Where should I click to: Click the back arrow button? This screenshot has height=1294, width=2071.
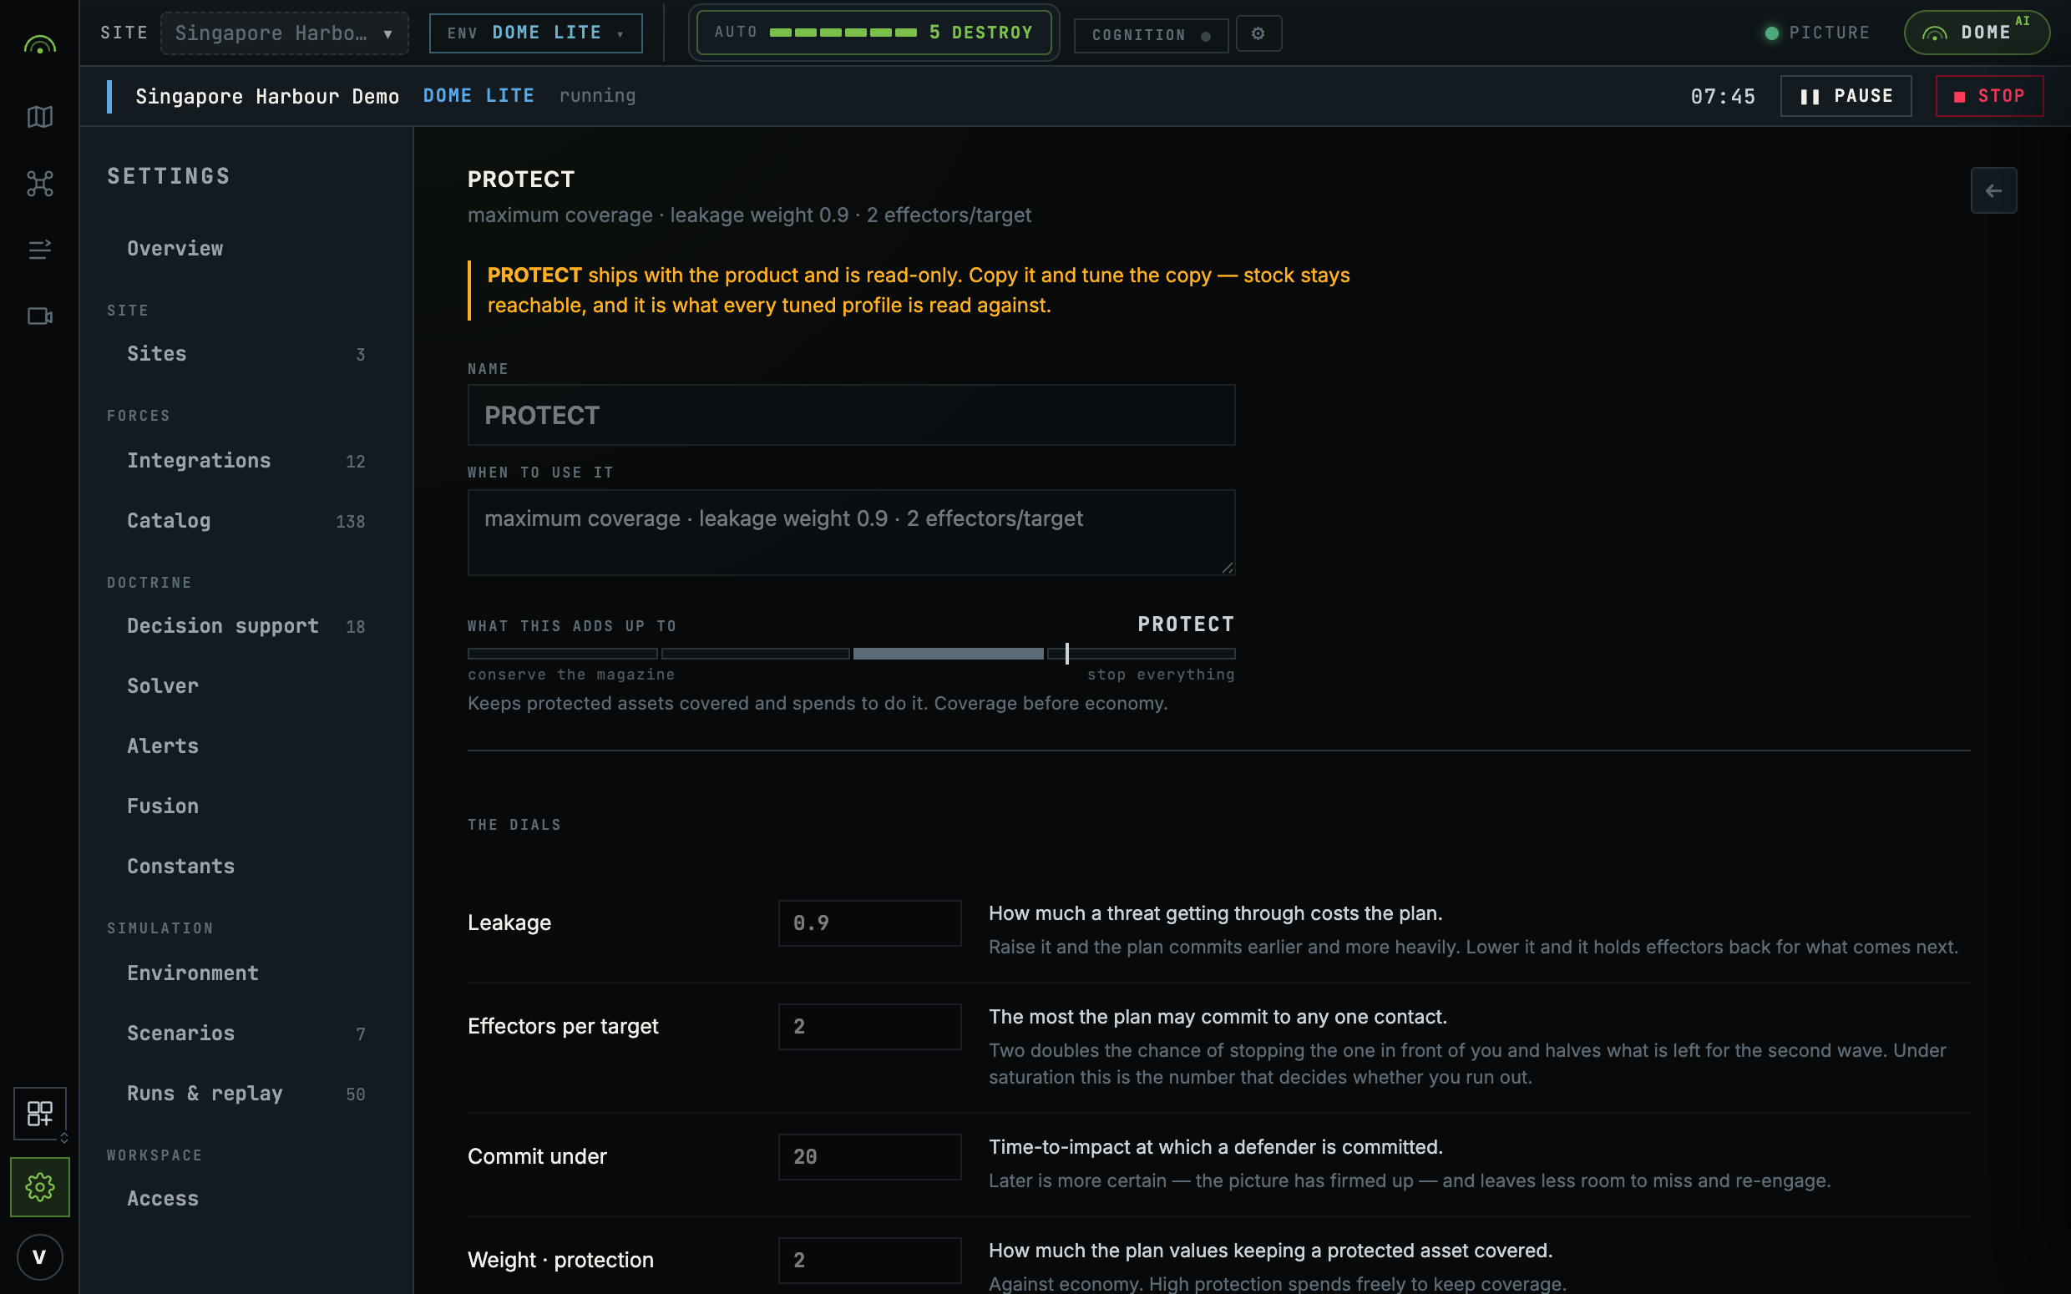pyautogui.click(x=1993, y=190)
